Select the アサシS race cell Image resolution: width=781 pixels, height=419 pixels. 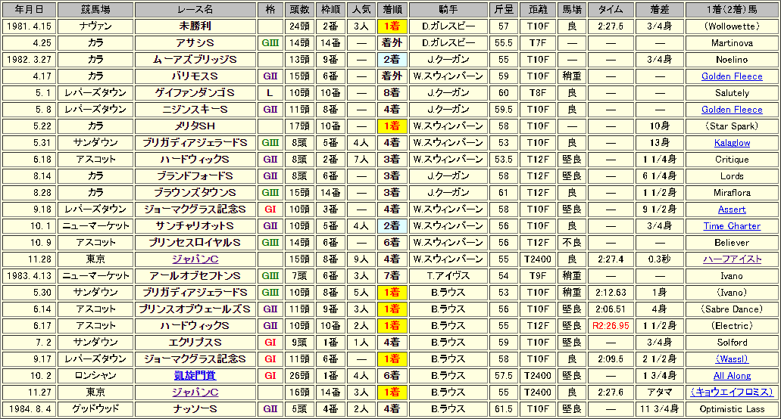(x=195, y=43)
